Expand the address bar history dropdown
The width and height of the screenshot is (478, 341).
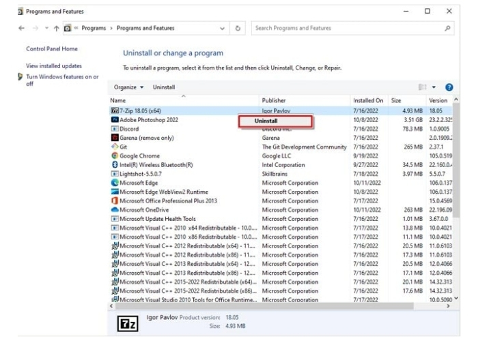(x=222, y=29)
